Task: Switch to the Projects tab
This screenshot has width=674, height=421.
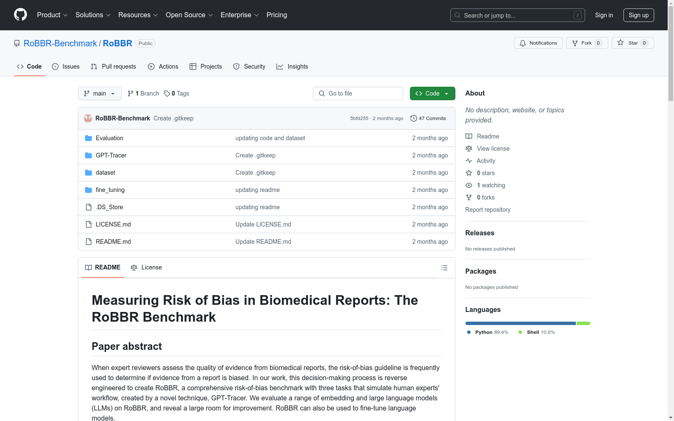Action: (x=206, y=67)
